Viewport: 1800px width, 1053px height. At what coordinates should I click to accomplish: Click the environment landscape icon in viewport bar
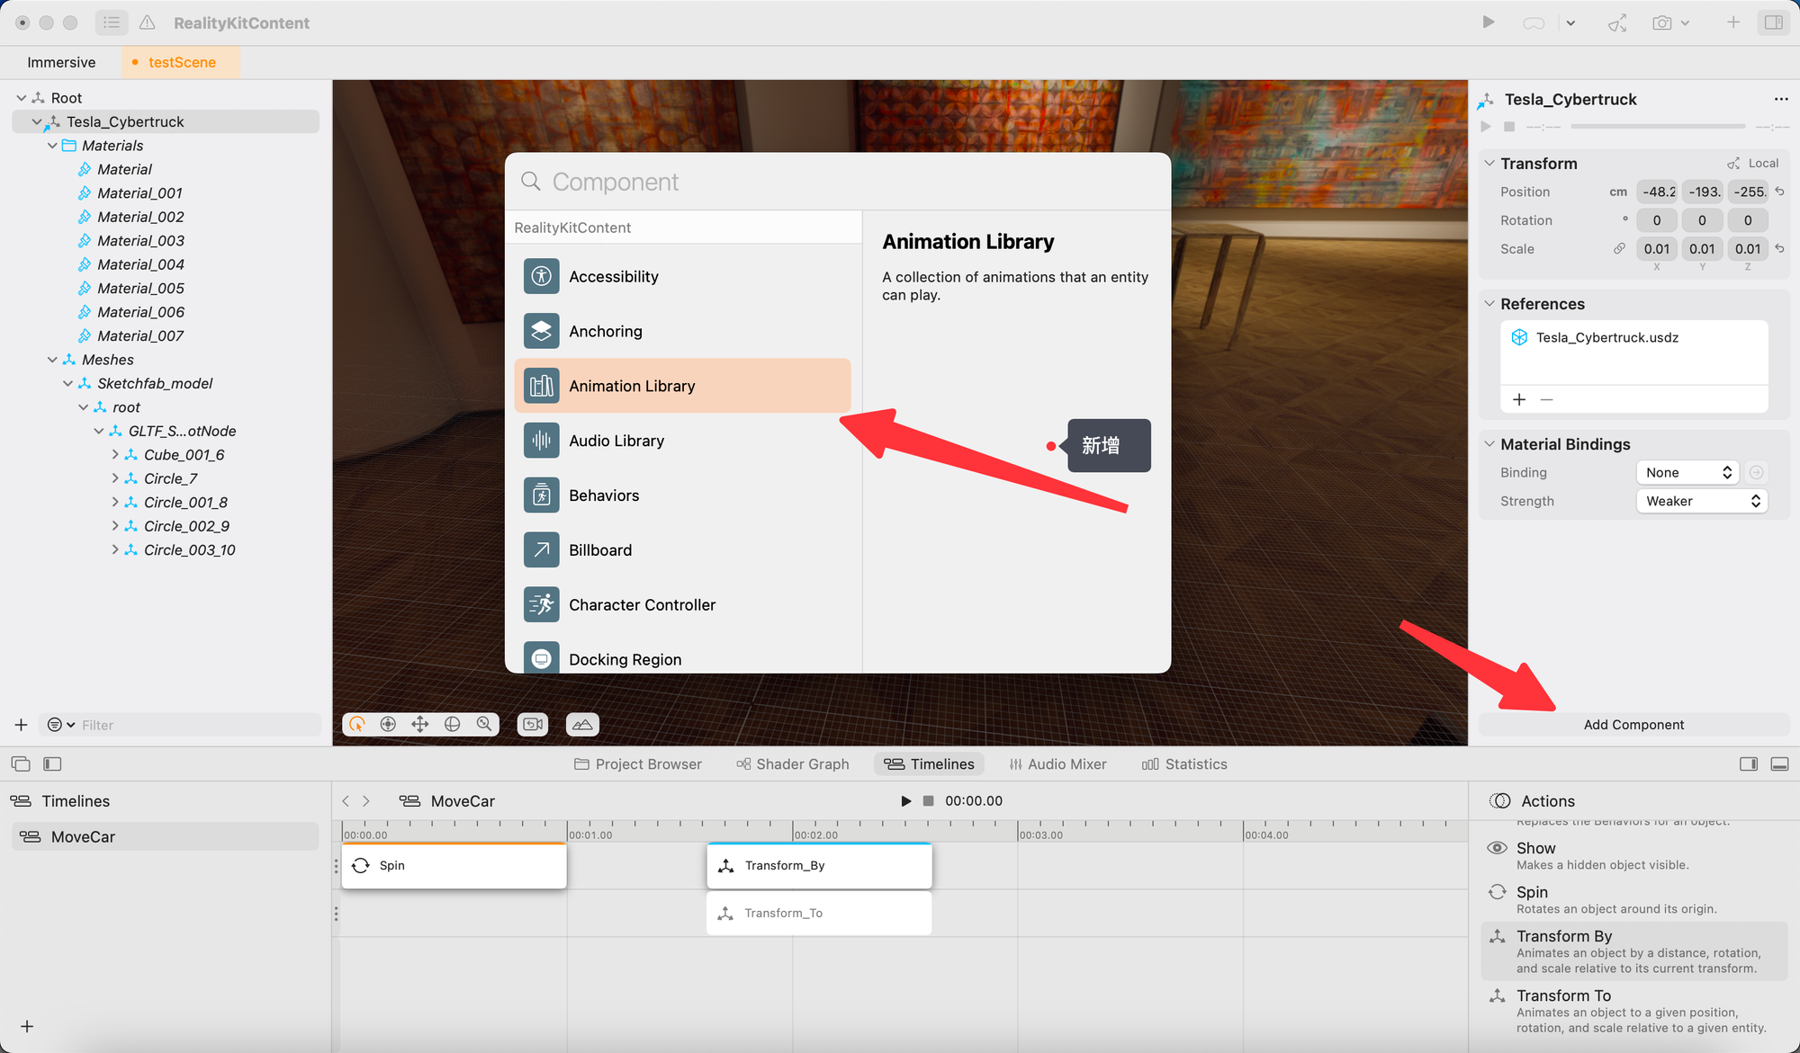[x=582, y=724]
